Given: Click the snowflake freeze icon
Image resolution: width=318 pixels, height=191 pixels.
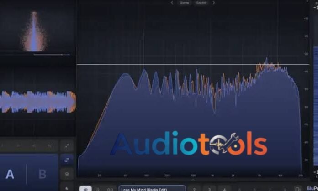Looking at the screenshot, I should click(x=67, y=174).
